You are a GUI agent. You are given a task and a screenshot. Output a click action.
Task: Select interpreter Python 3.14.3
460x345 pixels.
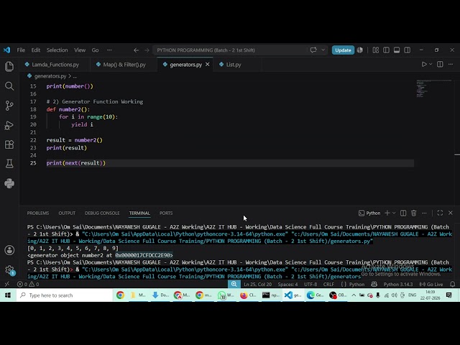[x=398, y=285]
